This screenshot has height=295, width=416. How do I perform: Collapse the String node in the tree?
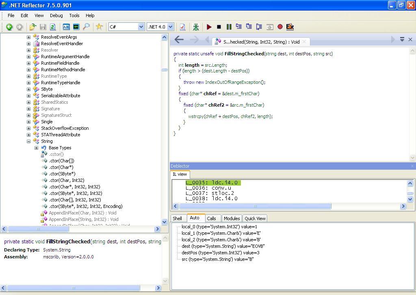point(28,141)
